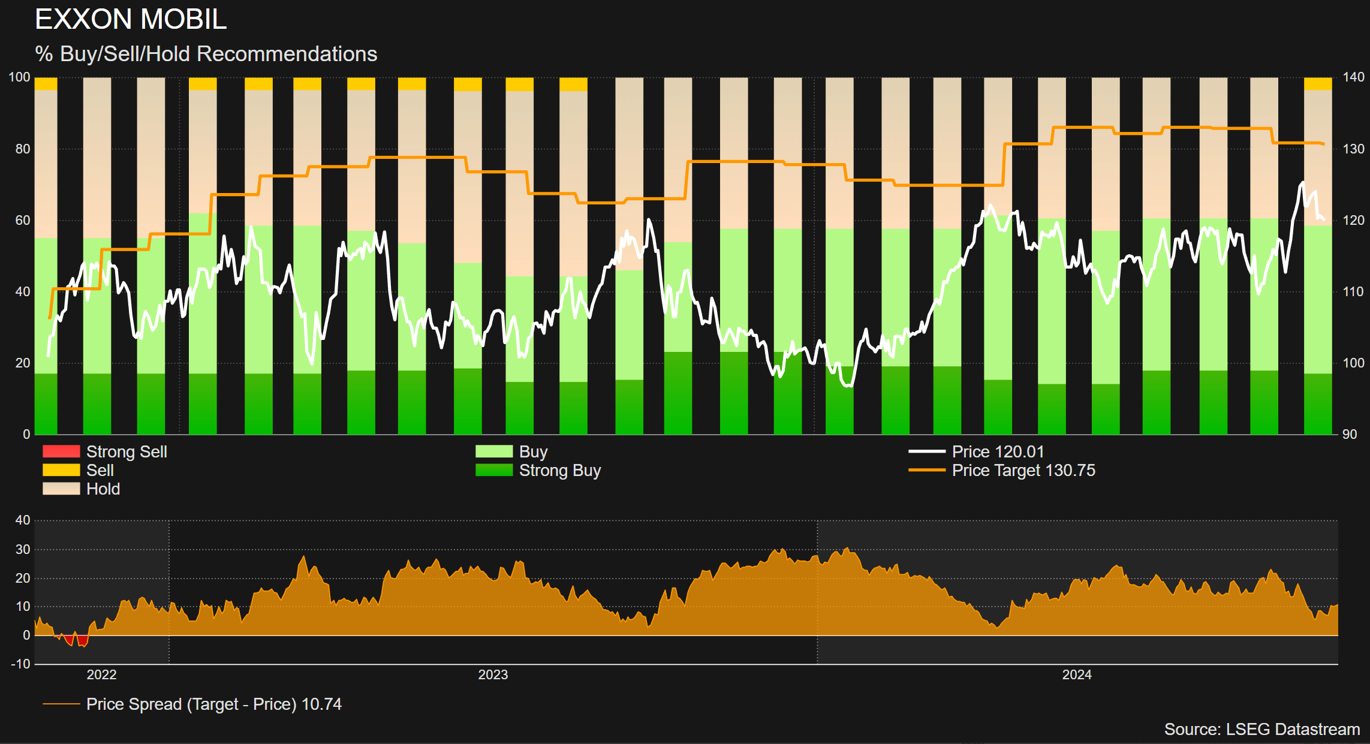The width and height of the screenshot is (1370, 744).
Task: Click the % Buy/Sell/Hold Recommendations subtitle
Action: tap(206, 54)
